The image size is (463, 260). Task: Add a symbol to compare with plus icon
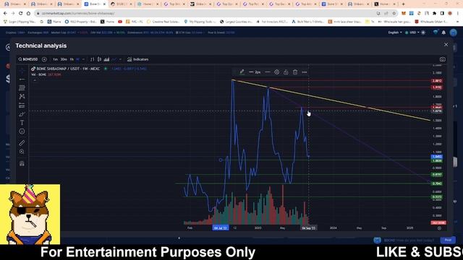coord(44,59)
